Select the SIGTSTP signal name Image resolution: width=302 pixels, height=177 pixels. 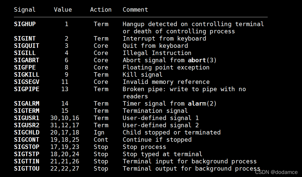(x=26, y=154)
